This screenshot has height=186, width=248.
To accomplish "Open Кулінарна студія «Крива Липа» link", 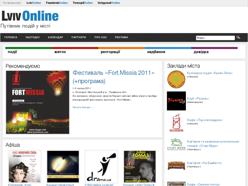I will 210,73.
